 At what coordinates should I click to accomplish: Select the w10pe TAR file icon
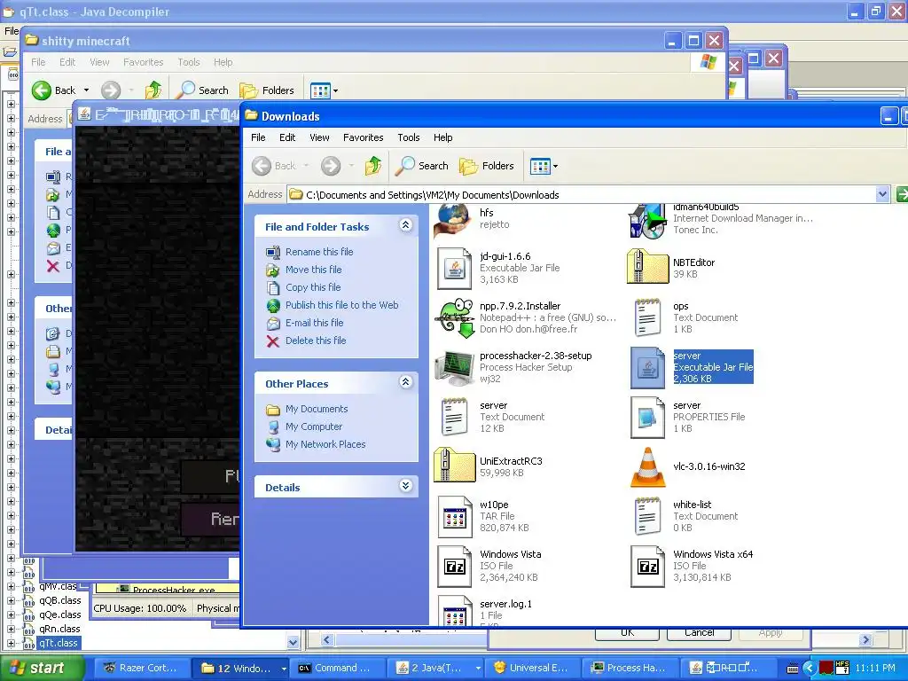(x=454, y=517)
